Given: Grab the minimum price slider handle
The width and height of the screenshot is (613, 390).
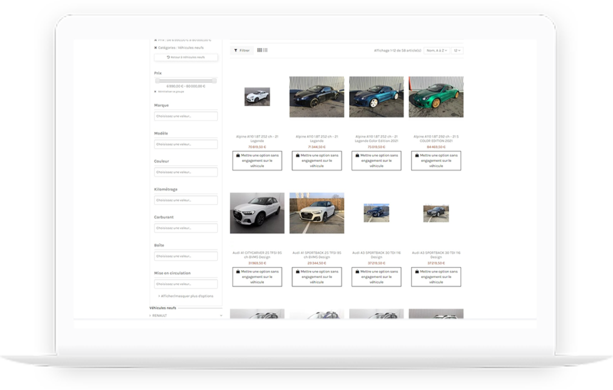Looking at the screenshot, I should 158,81.
